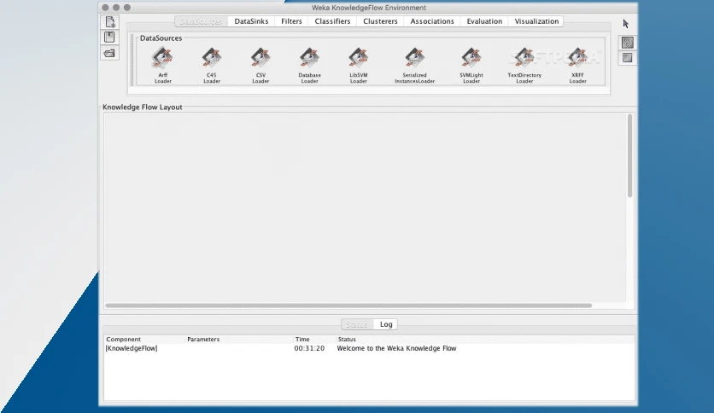Click the Time column header
Screen dimensions: 714x413
[x=314, y=340]
